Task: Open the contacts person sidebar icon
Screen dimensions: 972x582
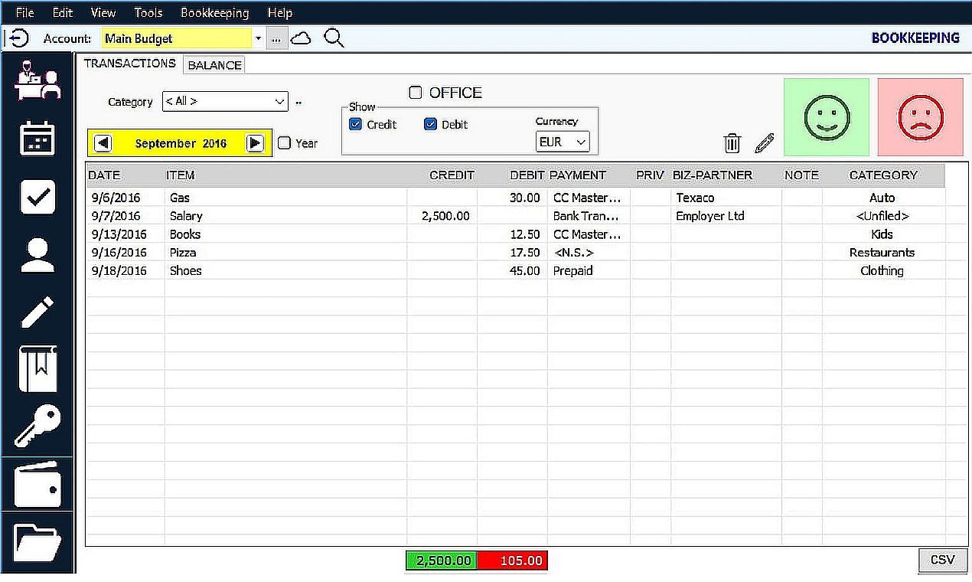Action: point(38,256)
